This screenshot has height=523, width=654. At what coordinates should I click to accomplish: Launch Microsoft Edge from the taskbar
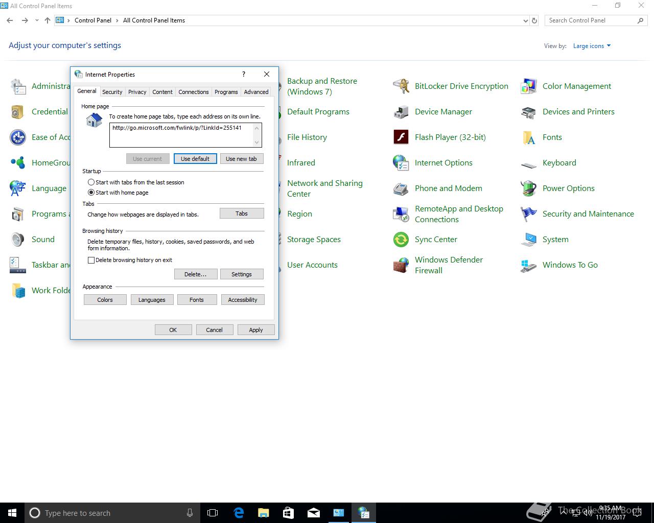239,513
